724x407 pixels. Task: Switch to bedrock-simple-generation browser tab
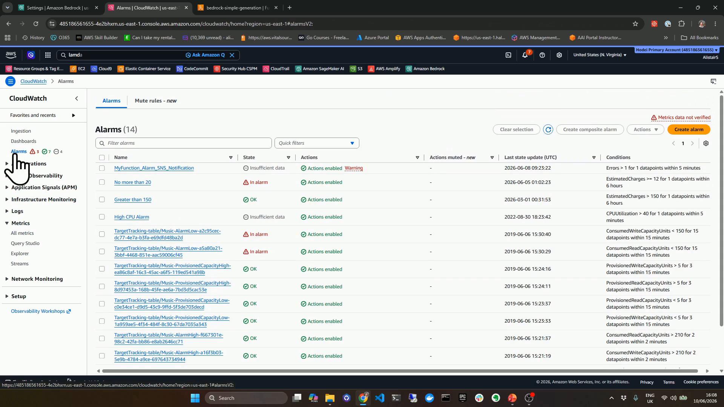(x=238, y=8)
